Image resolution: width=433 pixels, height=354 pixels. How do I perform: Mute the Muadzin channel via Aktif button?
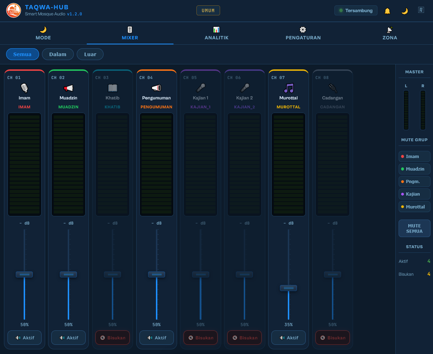[68, 338]
